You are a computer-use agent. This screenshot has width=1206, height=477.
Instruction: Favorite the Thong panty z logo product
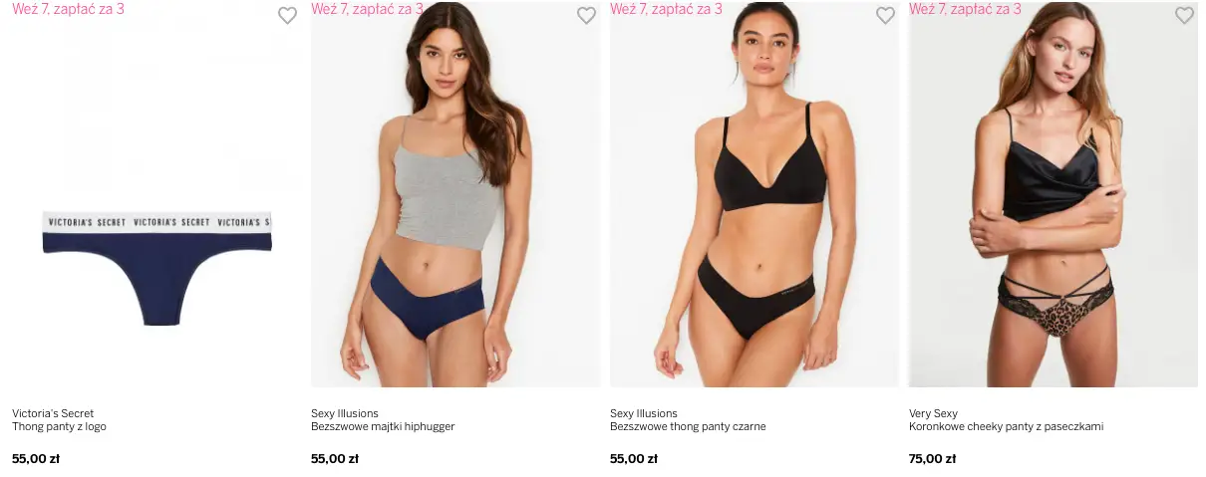(x=287, y=15)
